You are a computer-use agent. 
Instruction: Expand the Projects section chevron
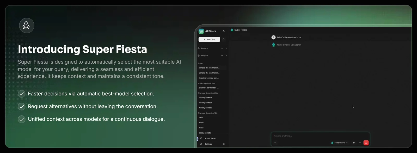[x=226, y=56]
